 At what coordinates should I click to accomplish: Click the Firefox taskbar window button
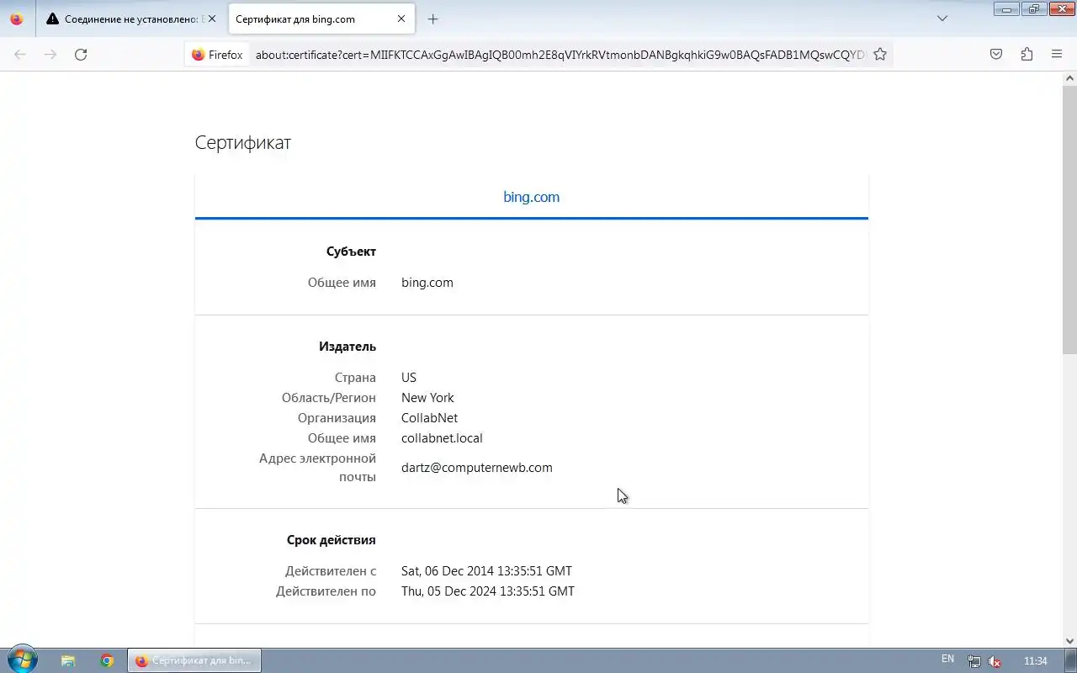coord(194,660)
